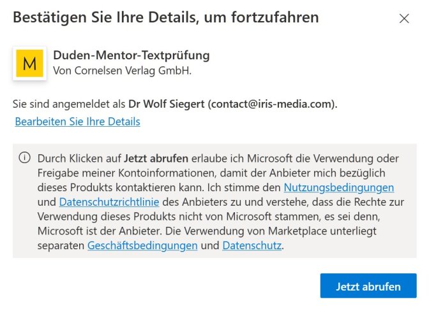Select the Duden-Mentor-Textprüfung product title
This screenshot has height=309, width=429.
pos(132,55)
